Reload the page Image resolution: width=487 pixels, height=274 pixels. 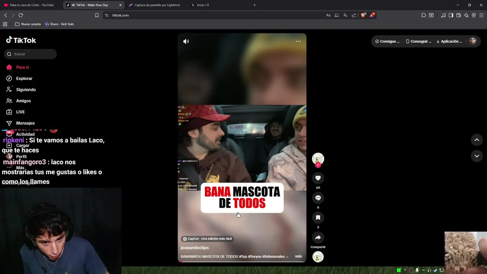(x=21, y=15)
